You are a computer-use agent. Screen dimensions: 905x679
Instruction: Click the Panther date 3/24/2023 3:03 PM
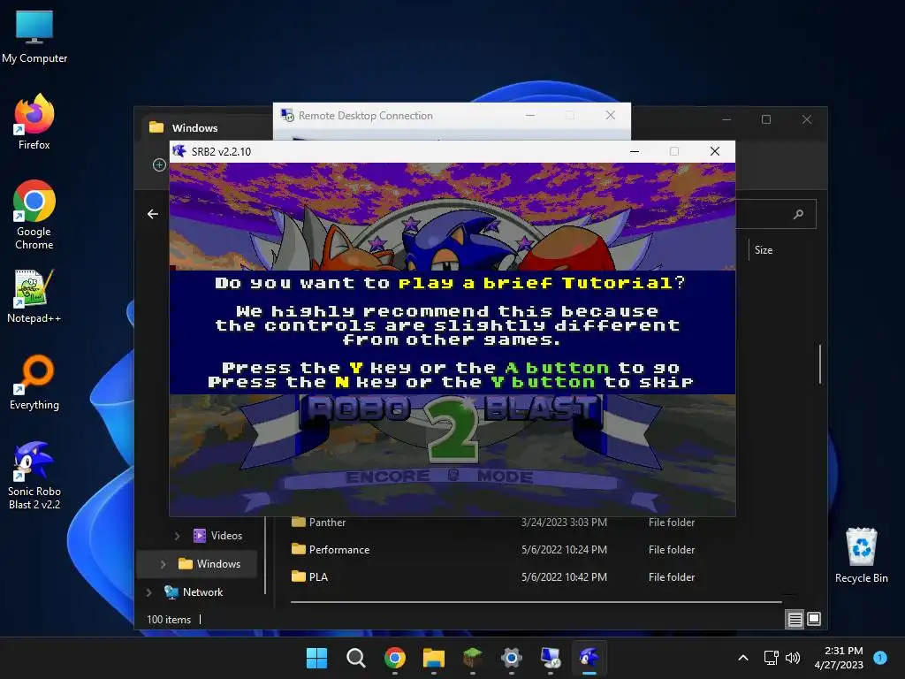564,523
